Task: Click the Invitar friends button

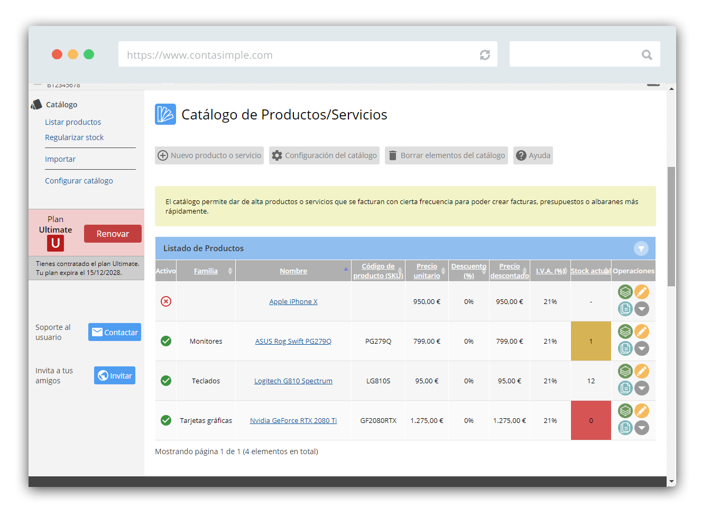Action: [115, 375]
